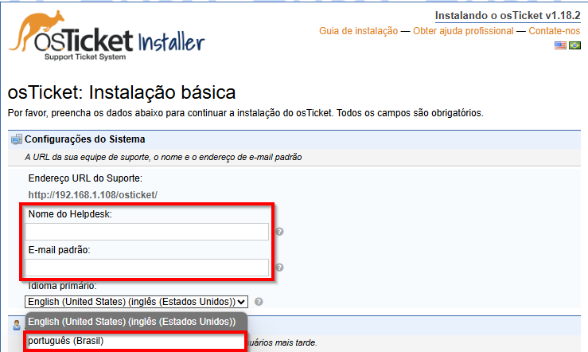This screenshot has height=352, width=588.
Task: Click the osTicket: Instalação básica heading
Action: click(x=121, y=92)
